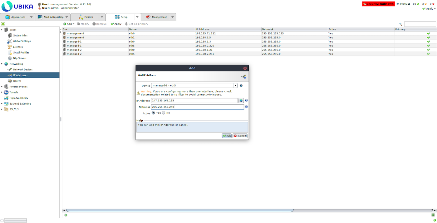
Task: Open the Add dropdown in the toolbar
Action: click(69, 24)
